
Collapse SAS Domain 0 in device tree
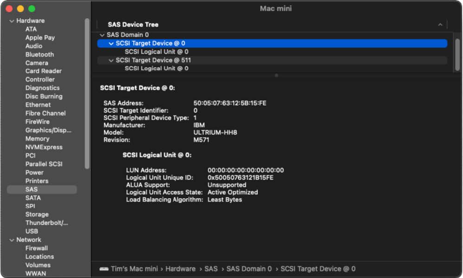pyautogui.click(x=102, y=35)
